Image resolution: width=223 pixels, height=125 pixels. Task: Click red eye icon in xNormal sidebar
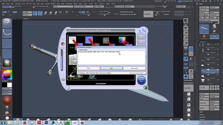point(63,44)
